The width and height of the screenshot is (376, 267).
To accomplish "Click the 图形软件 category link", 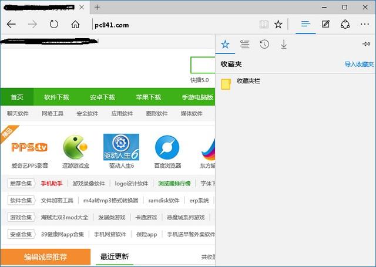I will click(157, 113).
